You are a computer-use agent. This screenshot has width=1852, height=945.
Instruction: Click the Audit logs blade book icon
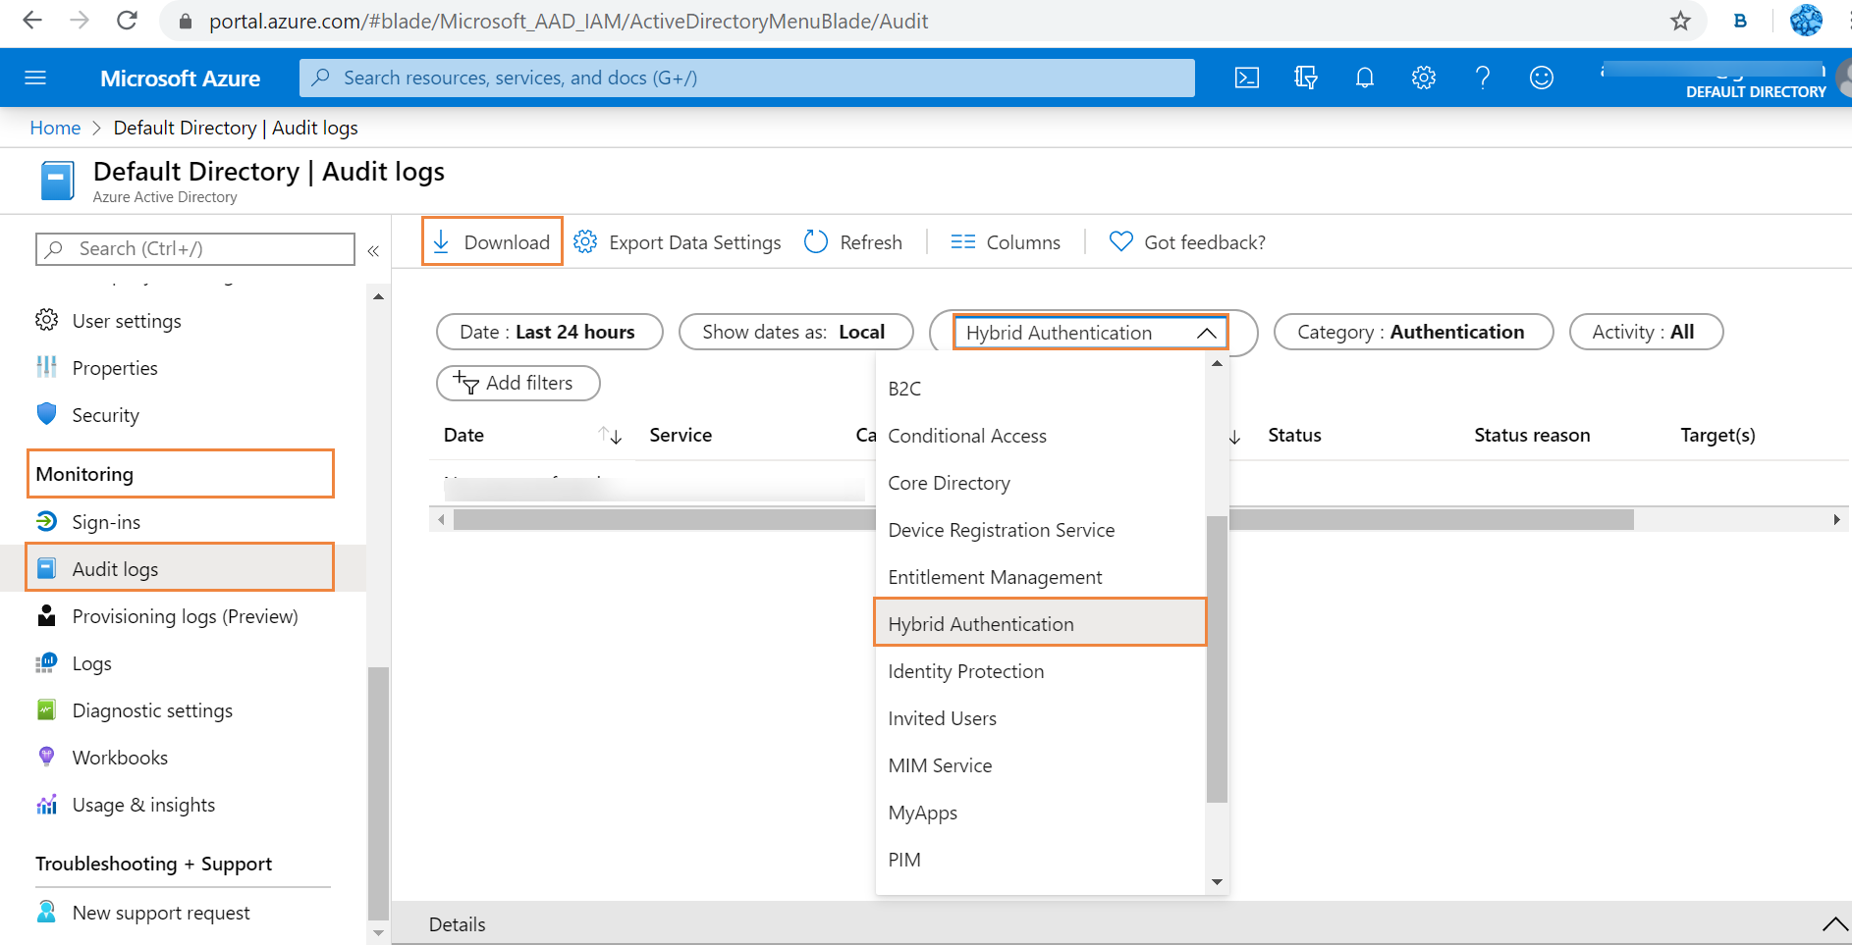(x=57, y=182)
